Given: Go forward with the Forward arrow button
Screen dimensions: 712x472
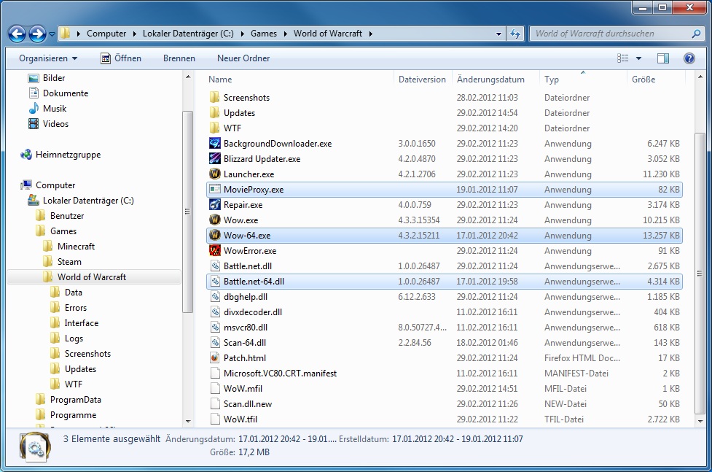Looking at the screenshot, I should click(x=37, y=34).
